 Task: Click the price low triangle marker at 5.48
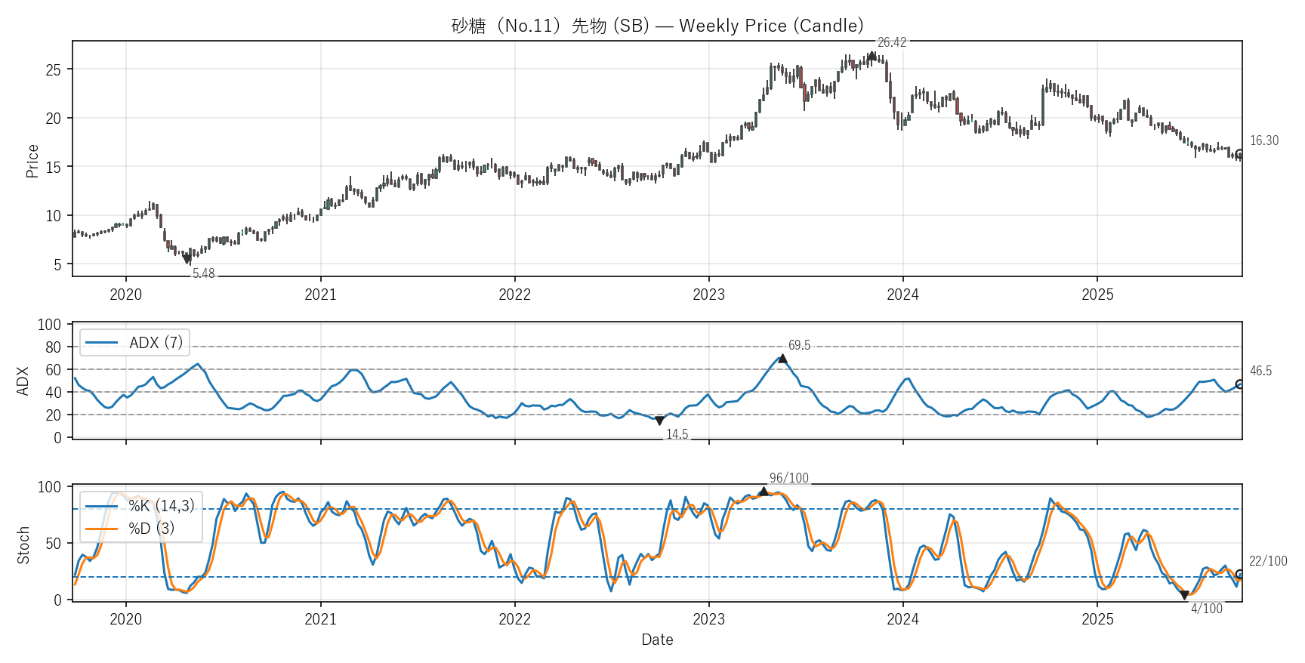coord(187,259)
